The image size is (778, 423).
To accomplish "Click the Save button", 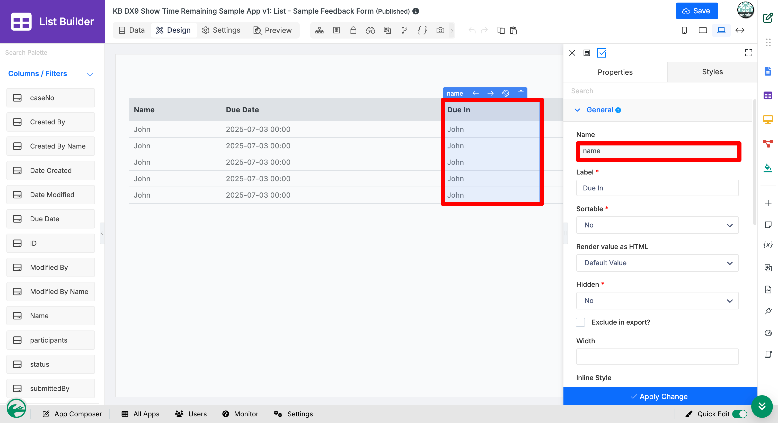I will point(697,11).
